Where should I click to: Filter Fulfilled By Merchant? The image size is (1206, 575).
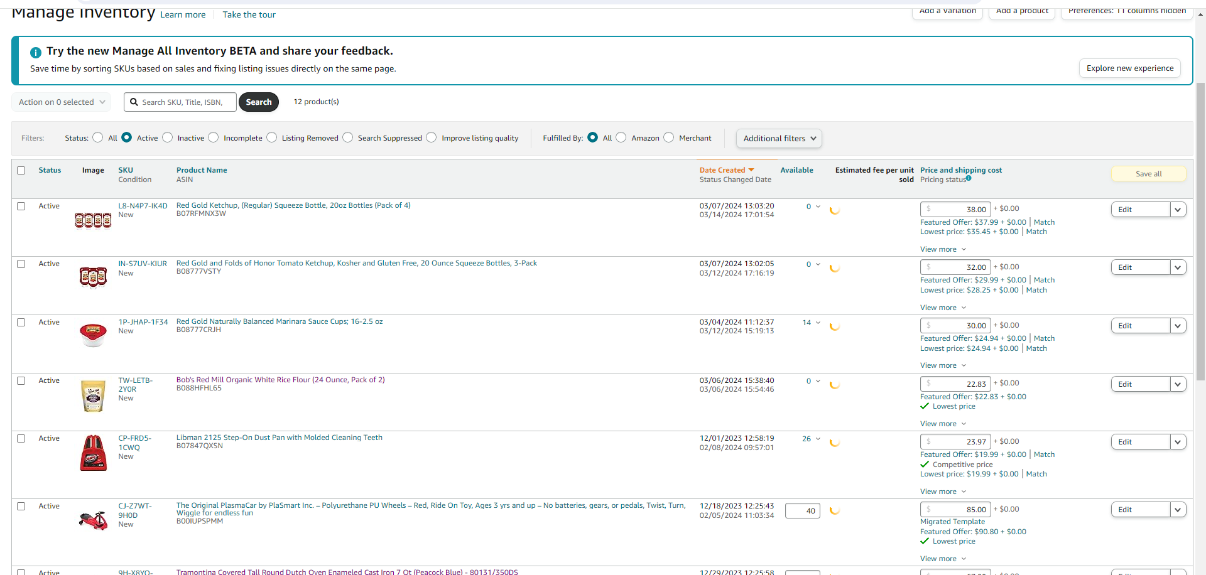669,137
